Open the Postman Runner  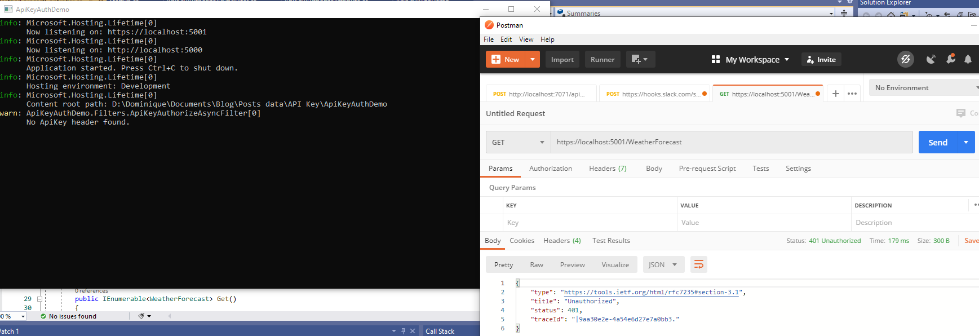tap(603, 59)
